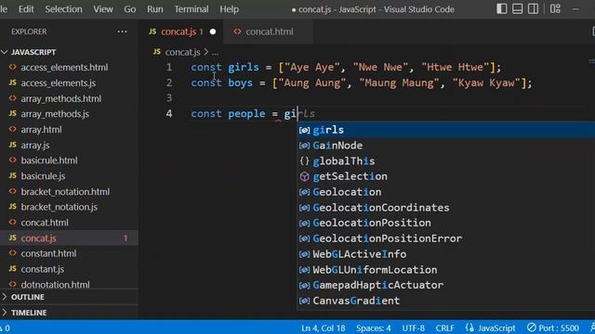Open Explorer more actions ellipsis

tap(122, 32)
